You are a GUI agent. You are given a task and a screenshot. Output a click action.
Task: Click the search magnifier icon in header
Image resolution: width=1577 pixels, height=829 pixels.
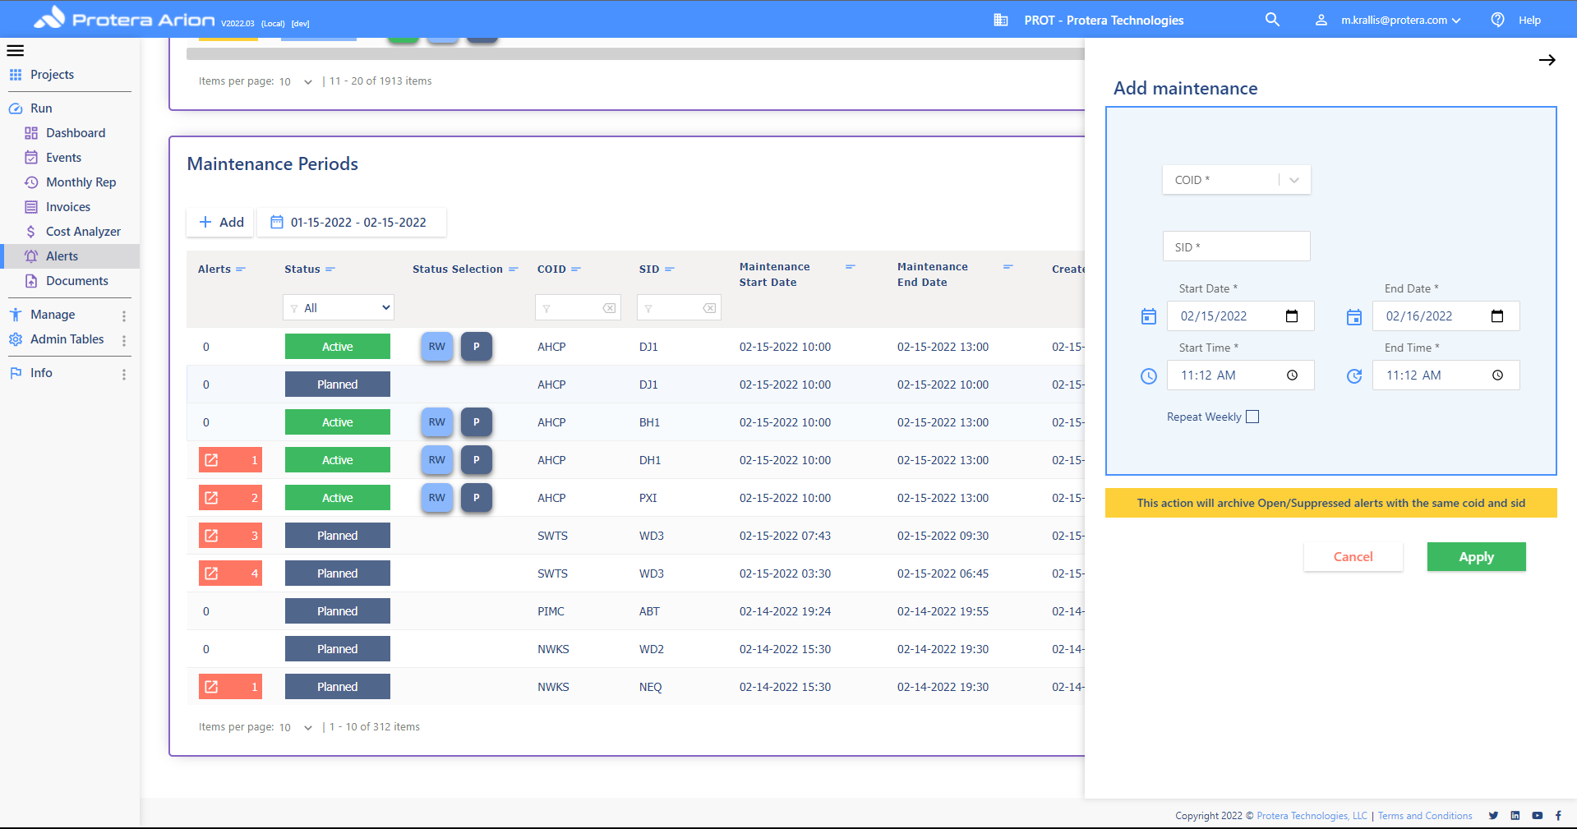tap(1272, 20)
